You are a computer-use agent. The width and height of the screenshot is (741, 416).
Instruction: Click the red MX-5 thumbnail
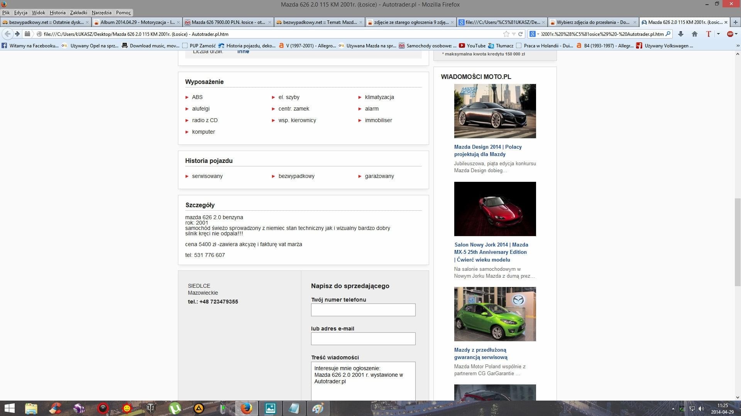(495, 209)
